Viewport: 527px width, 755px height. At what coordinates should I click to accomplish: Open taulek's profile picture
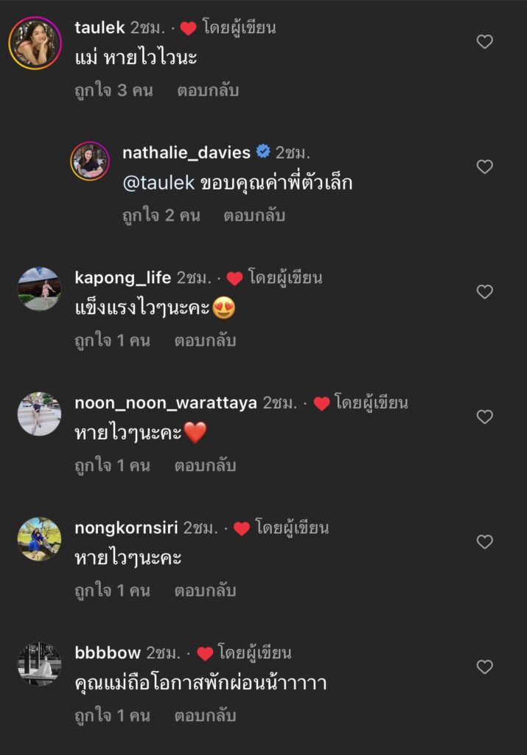tap(35, 43)
